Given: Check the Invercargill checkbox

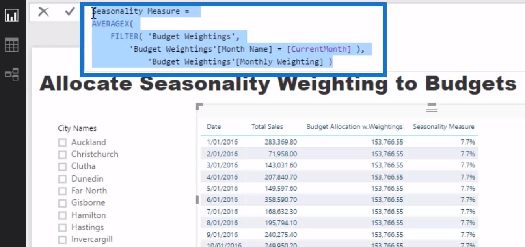Looking at the screenshot, I should 62,240.
